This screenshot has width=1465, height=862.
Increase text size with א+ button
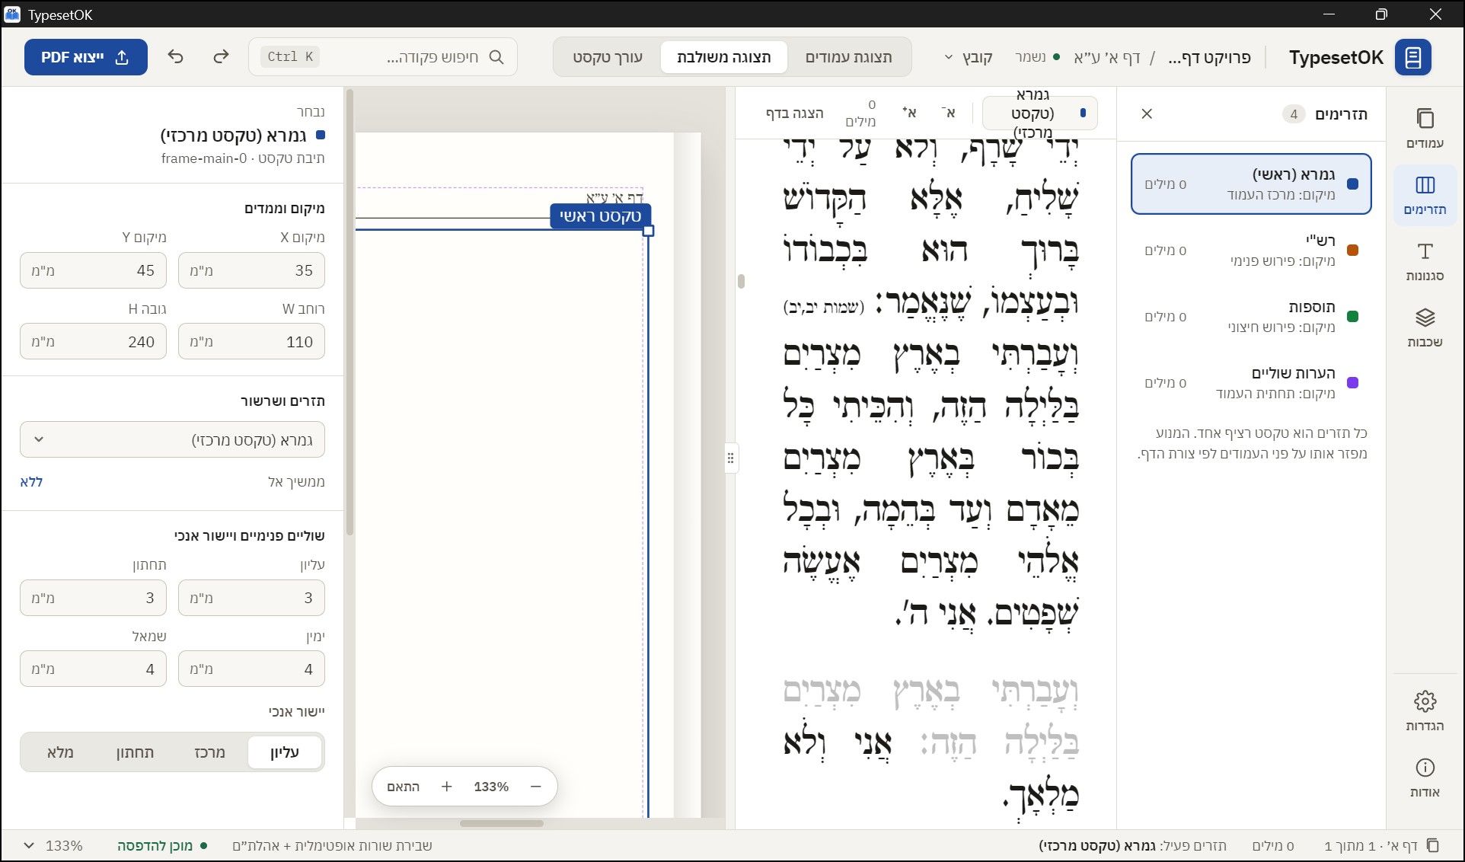[909, 113]
